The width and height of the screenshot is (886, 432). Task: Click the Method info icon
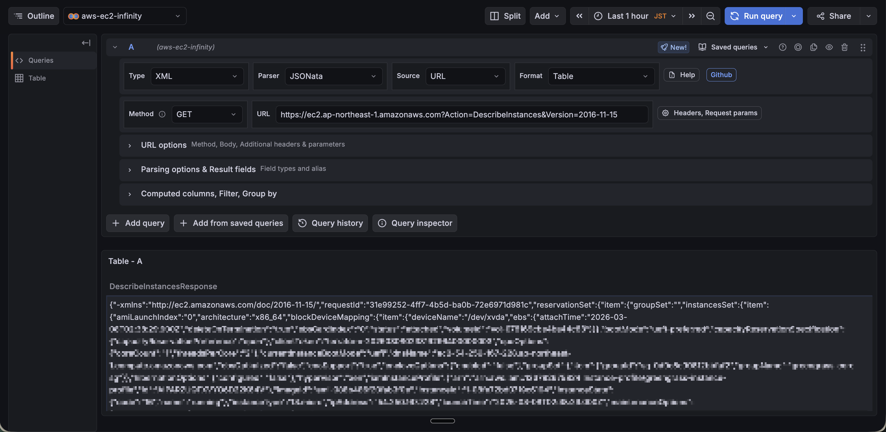point(162,114)
